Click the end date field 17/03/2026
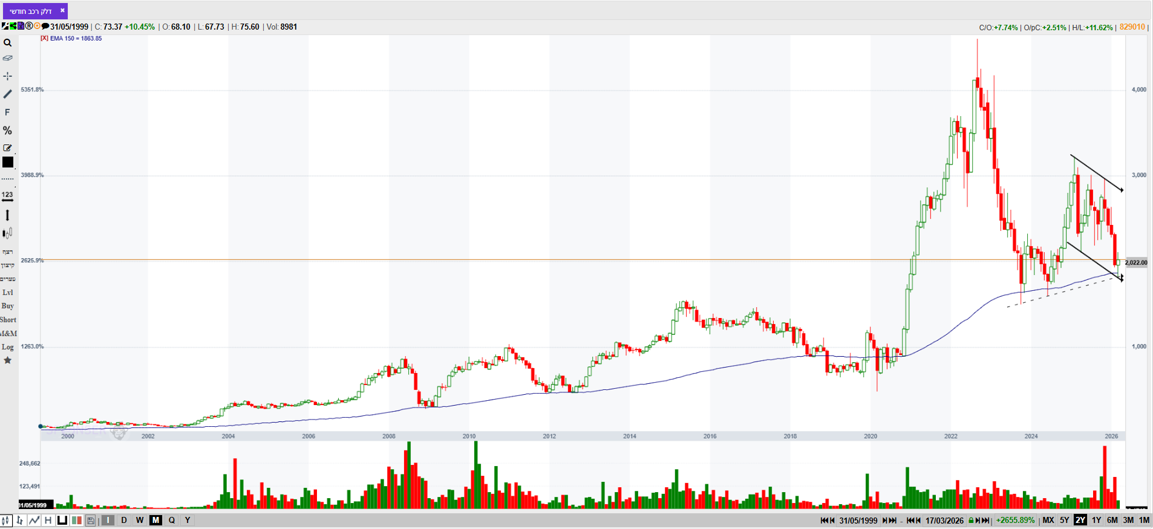The width and height of the screenshot is (1153, 529). (944, 521)
